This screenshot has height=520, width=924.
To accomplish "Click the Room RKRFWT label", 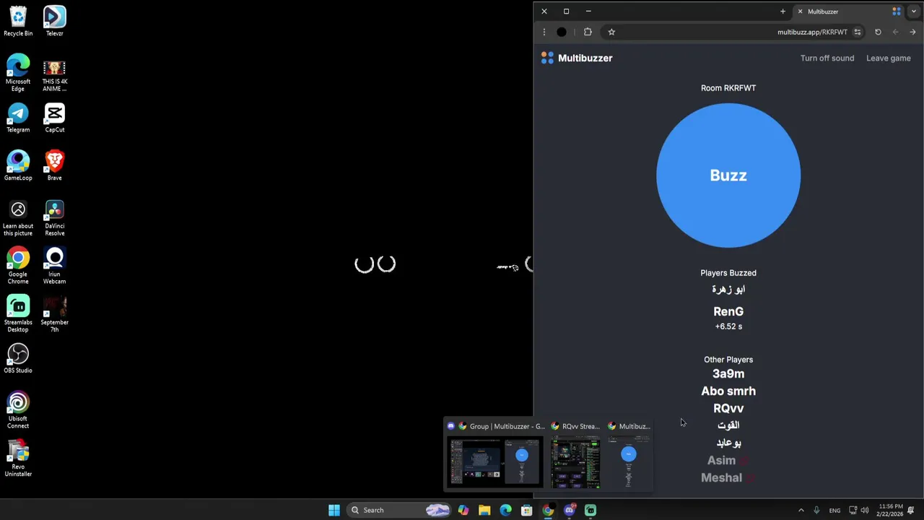I will pos(728,88).
